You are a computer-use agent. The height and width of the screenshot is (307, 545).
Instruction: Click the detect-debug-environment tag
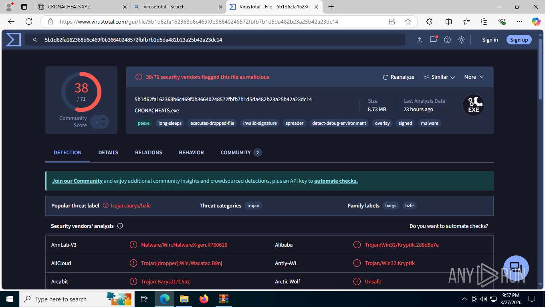(339, 123)
